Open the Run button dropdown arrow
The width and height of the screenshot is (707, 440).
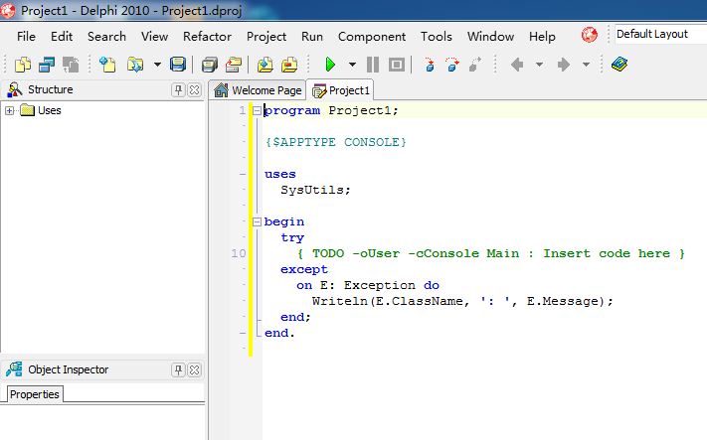353,65
